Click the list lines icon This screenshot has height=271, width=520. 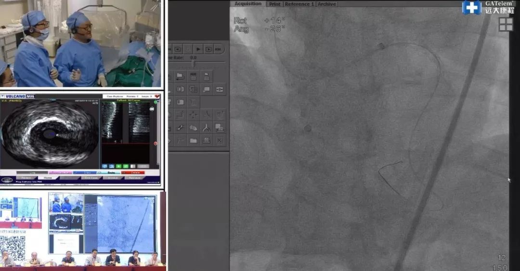click(x=194, y=102)
